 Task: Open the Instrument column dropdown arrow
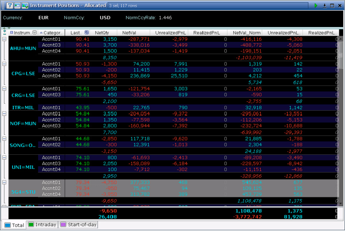click(x=35, y=33)
